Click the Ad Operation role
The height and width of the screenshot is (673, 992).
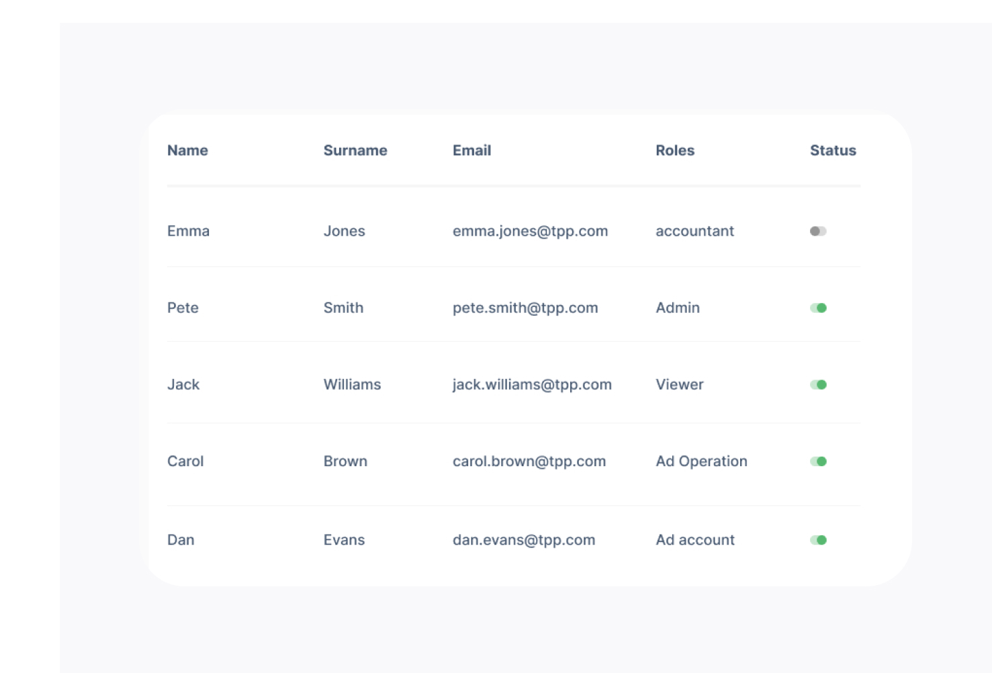701,461
